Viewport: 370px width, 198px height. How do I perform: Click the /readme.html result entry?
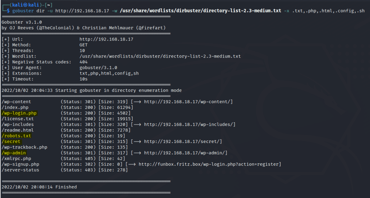[x=18, y=130]
